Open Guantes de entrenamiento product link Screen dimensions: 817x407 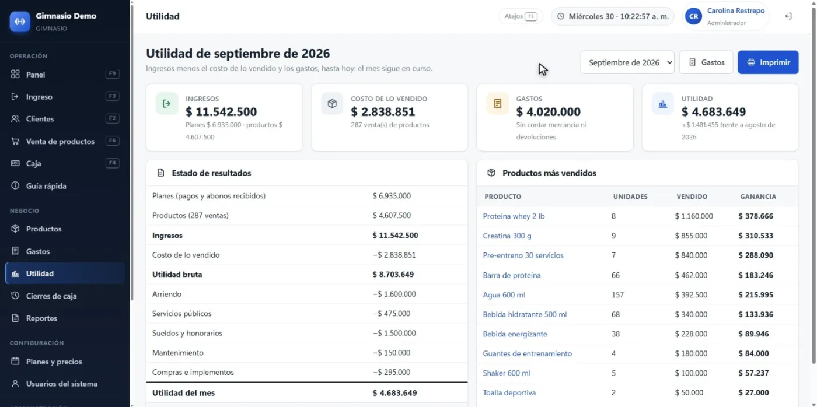click(528, 353)
